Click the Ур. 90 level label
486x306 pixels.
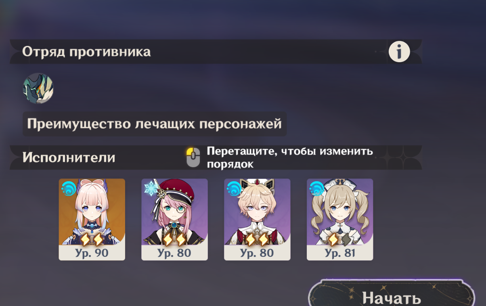click(x=92, y=253)
